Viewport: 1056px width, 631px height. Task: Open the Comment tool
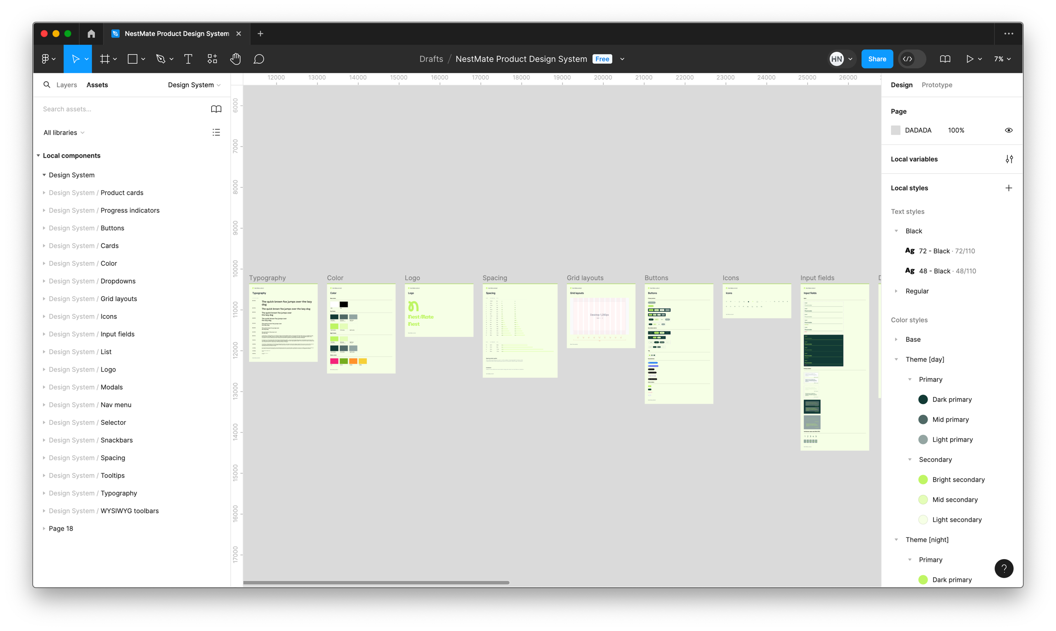point(258,59)
